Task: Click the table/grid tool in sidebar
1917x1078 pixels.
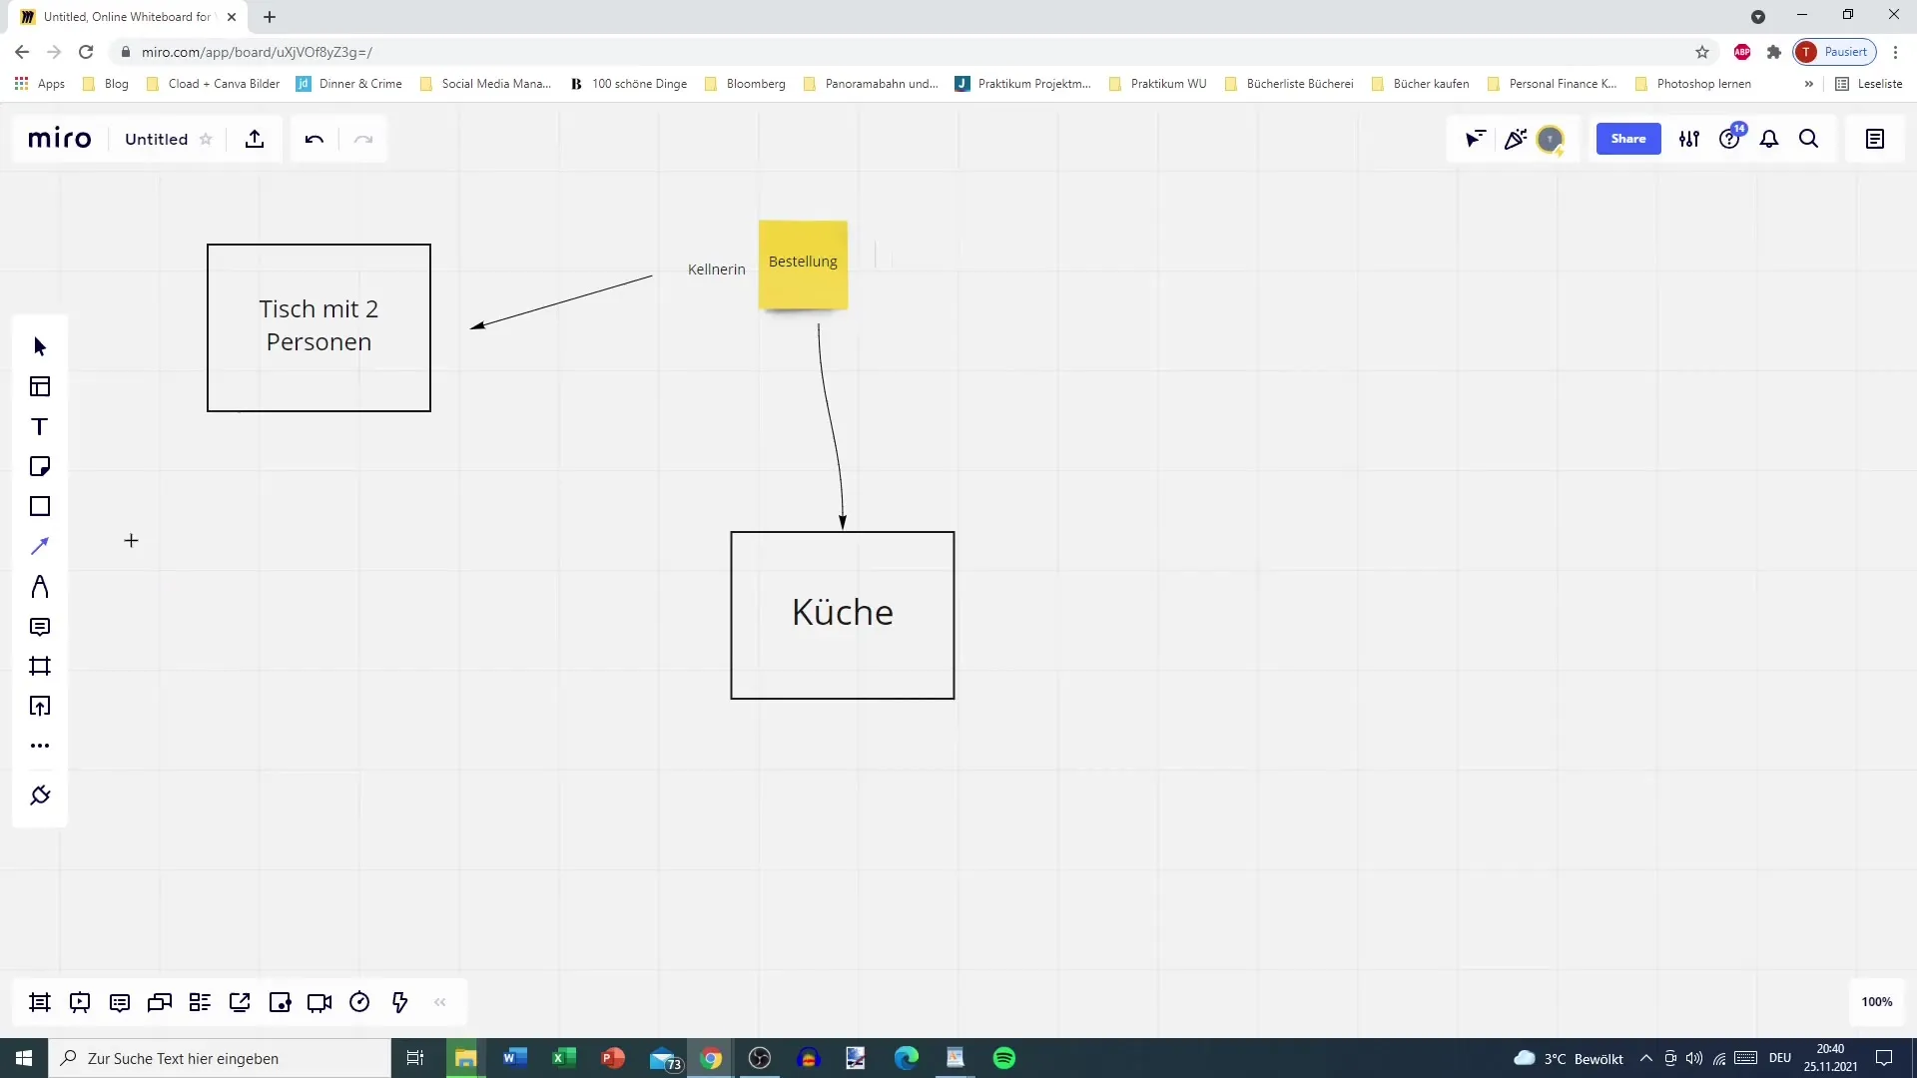Action: pos(38,387)
